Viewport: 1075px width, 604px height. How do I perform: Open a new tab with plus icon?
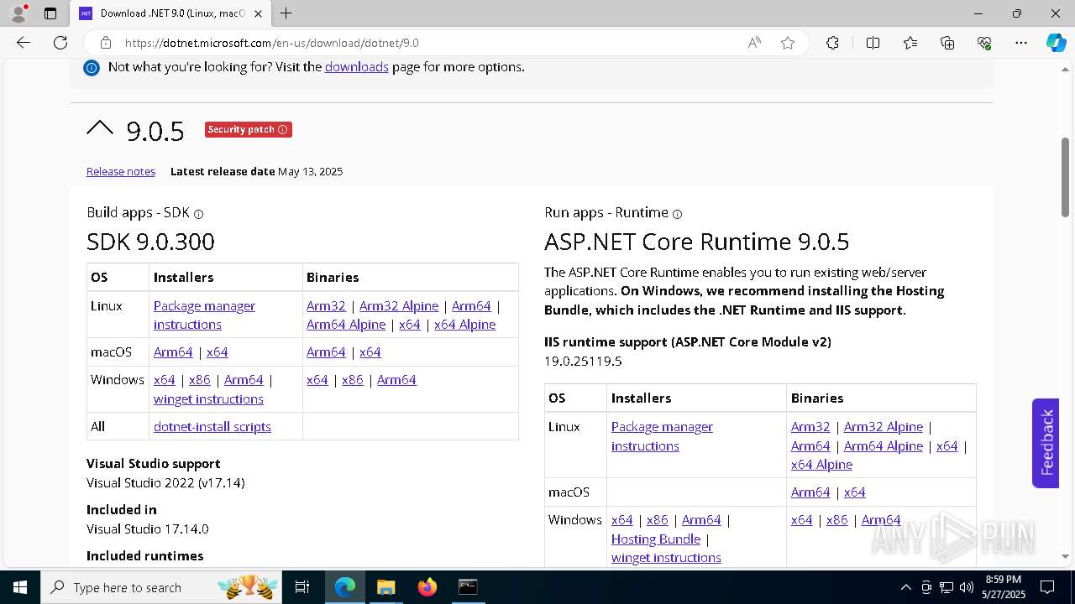(286, 13)
